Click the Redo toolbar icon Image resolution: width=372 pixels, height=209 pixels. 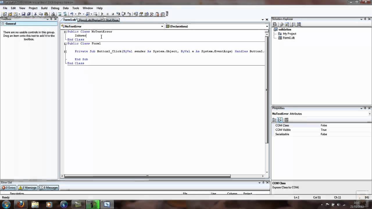(79, 14)
